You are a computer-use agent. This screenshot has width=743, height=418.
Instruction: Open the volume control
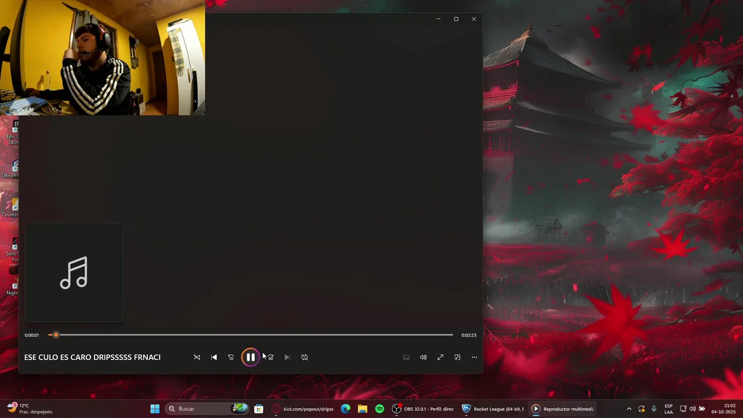click(x=423, y=357)
